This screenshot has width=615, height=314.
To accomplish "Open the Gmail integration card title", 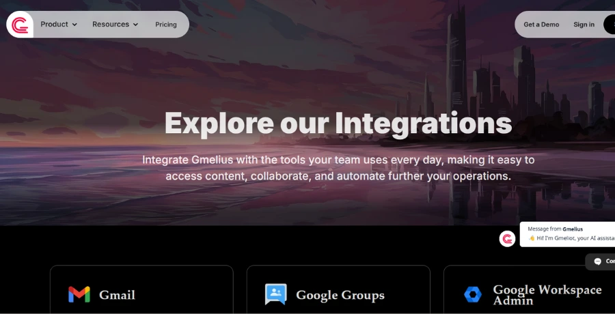I will (x=117, y=295).
